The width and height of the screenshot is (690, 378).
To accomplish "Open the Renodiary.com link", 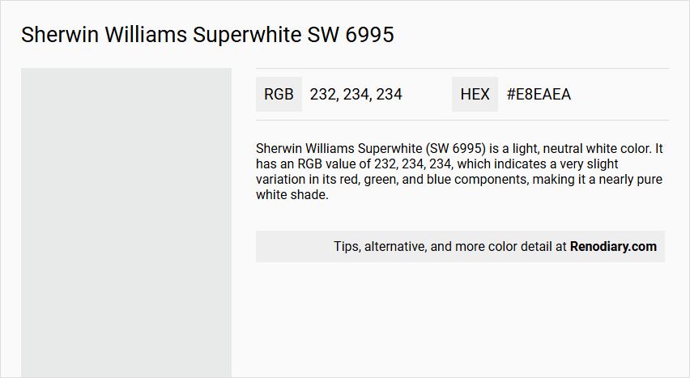I will coord(613,247).
